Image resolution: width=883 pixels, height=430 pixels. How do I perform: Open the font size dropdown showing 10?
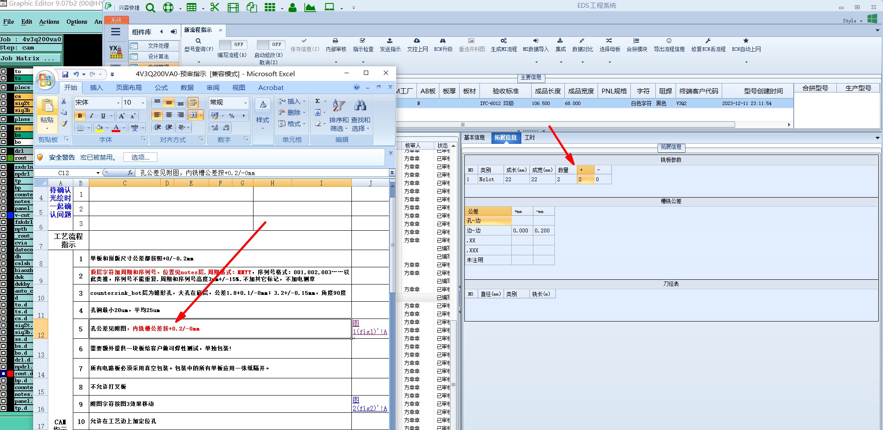tap(143, 102)
